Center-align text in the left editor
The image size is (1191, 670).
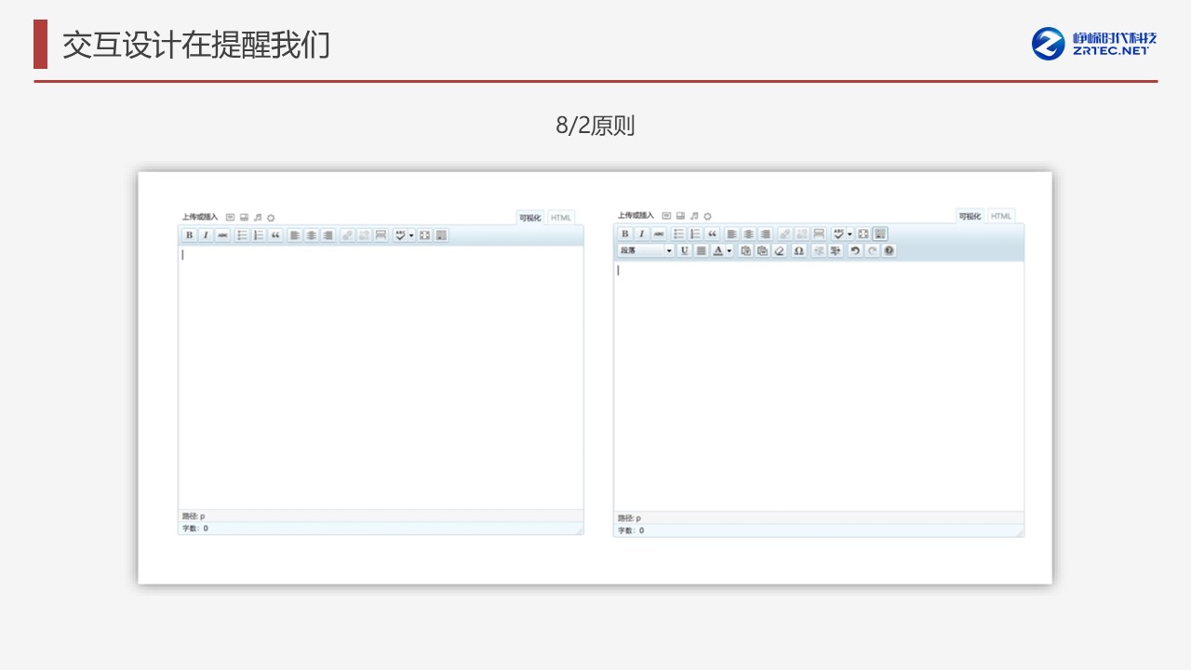click(311, 235)
